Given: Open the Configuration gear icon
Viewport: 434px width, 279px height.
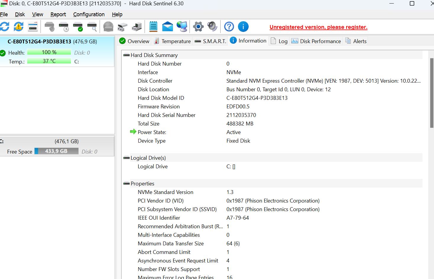Looking at the screenshot, I should (198, 27).
